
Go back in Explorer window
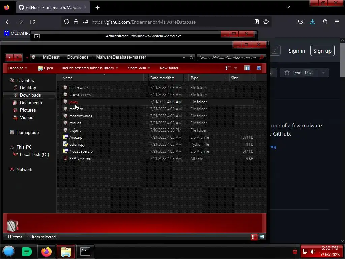pyautogui.click(x=10, y=58)
